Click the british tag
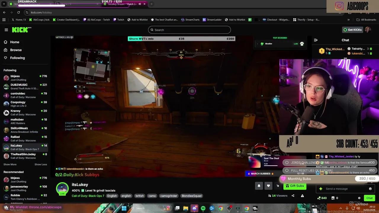Image resolution: width=379 pixels, height=213 pixels. (139, 196)
